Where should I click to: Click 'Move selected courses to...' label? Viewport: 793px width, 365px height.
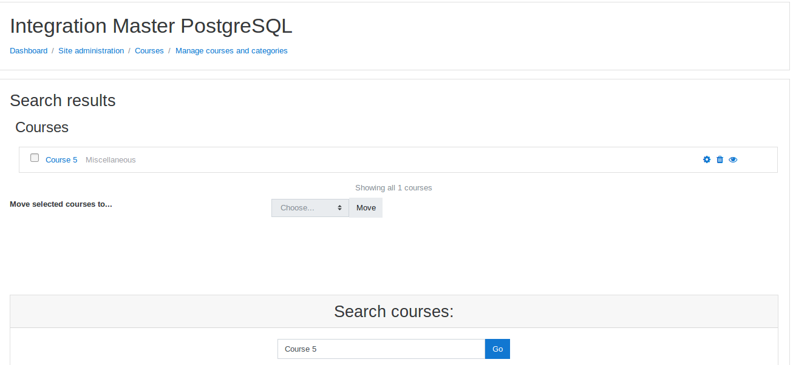point(61,204)
